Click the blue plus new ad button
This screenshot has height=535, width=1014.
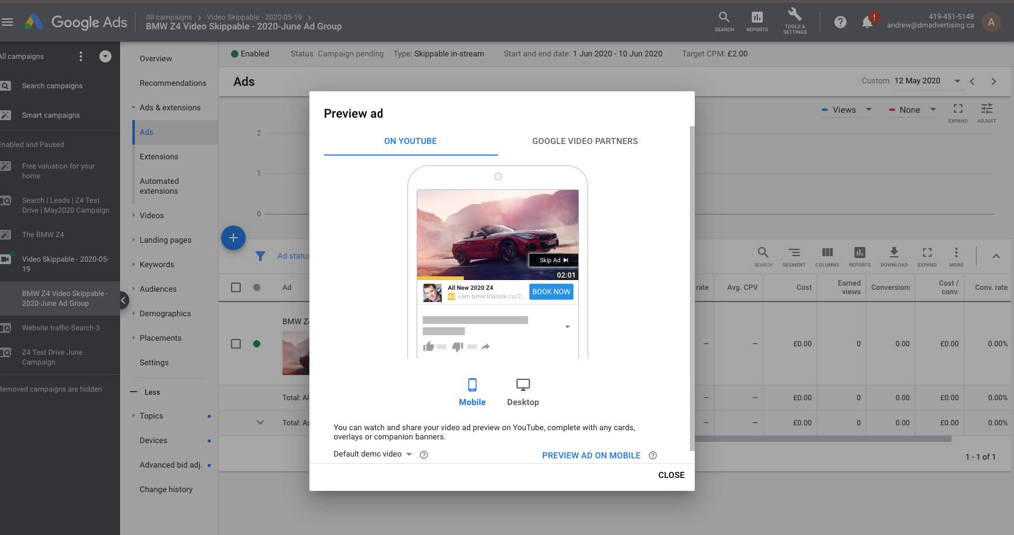point(233,238)
